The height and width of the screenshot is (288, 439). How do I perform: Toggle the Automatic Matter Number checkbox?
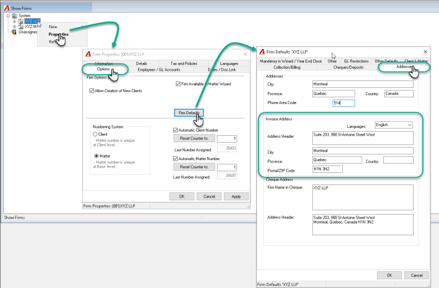click(176, 159)
